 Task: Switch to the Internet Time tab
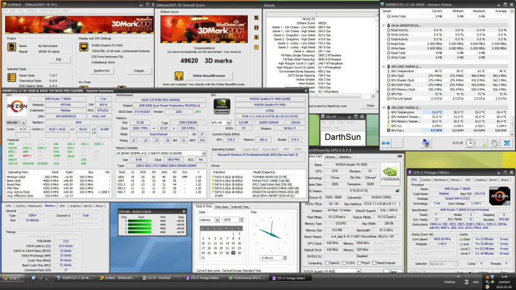click(240, 207)
